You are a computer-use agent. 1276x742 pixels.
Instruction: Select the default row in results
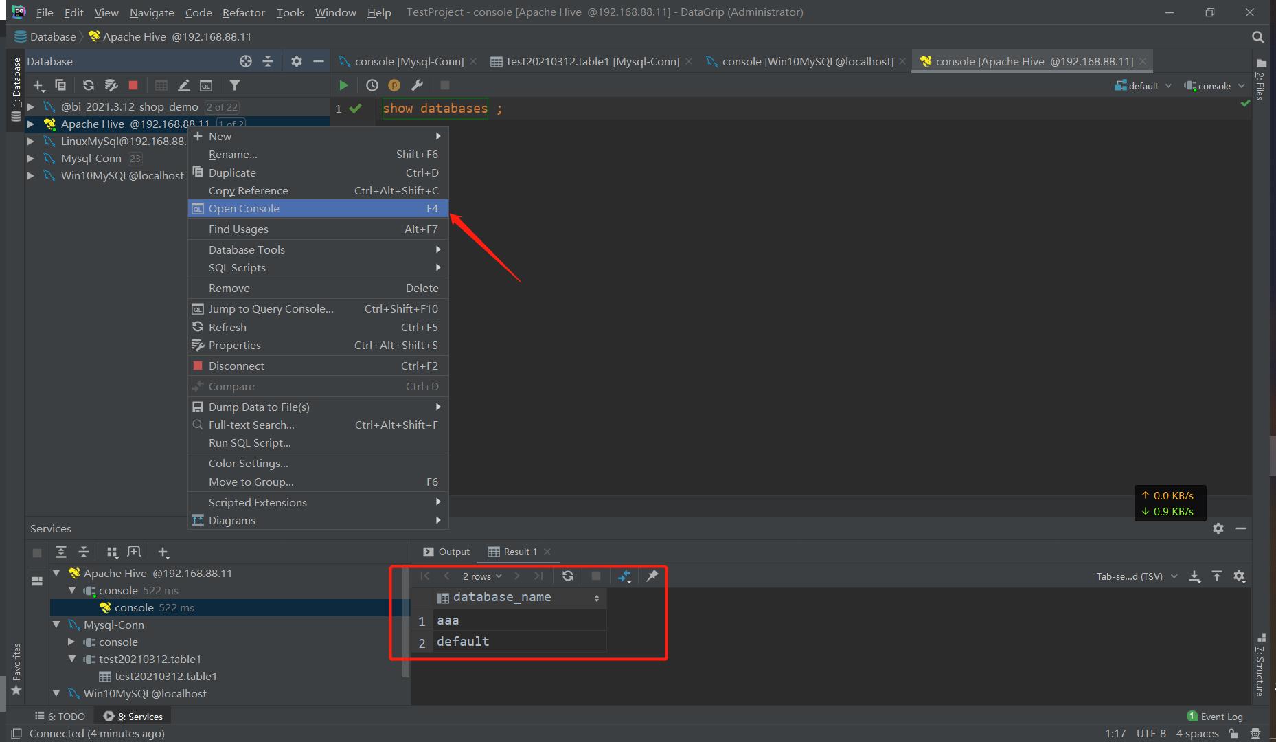tap(519, 642)
